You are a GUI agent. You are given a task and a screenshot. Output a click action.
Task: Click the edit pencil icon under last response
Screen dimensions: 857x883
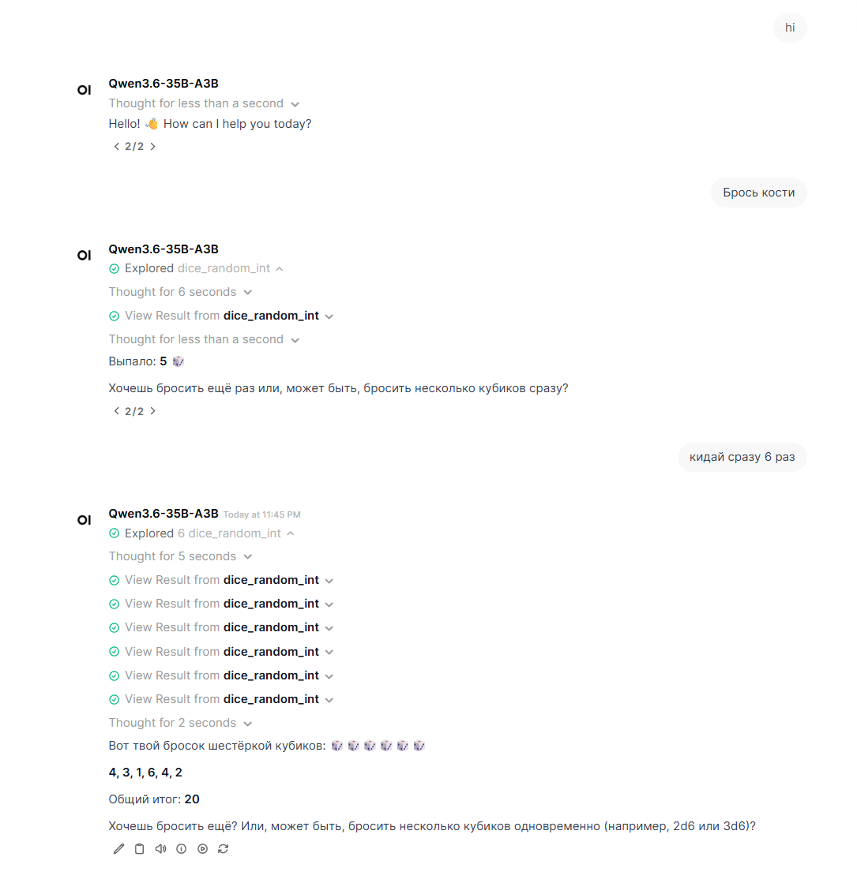[118, 848]
